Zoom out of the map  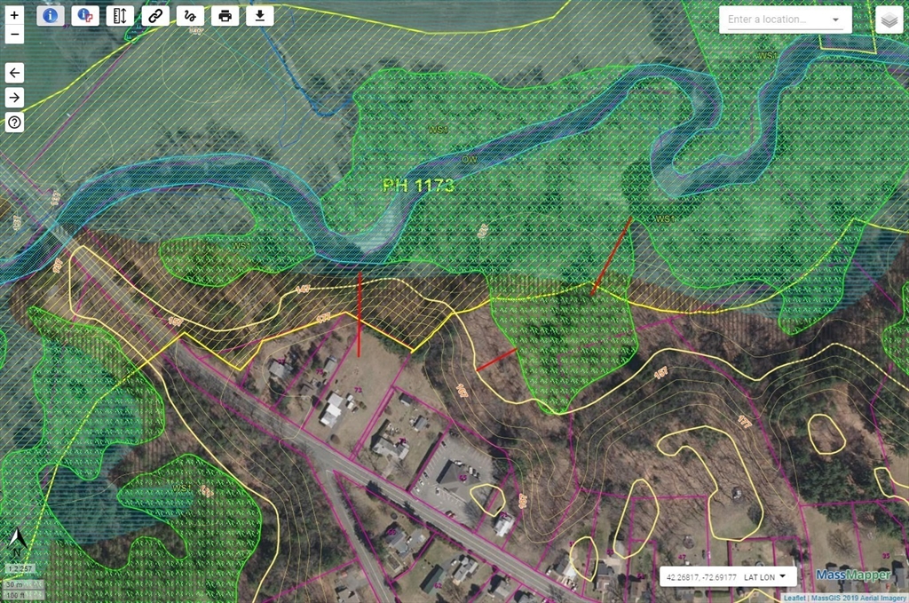coord(14,36)
